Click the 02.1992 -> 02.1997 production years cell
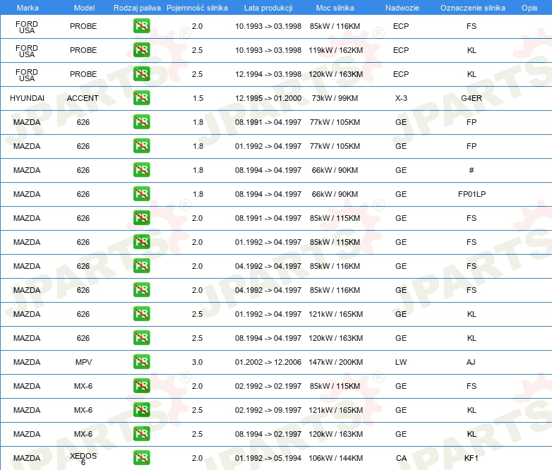552x470 pixels. pyautogui.click(x=268, y=386)
